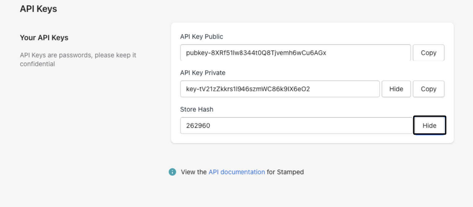473x207 pixels.
Task: Copy the API Key Public
Action: pyautogui.click(x=428, y=53)
